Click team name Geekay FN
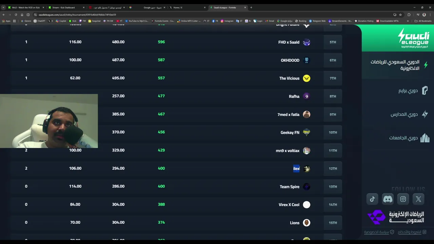 (290, 133)
